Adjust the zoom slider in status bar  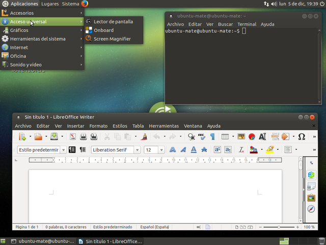pos(279,227)
